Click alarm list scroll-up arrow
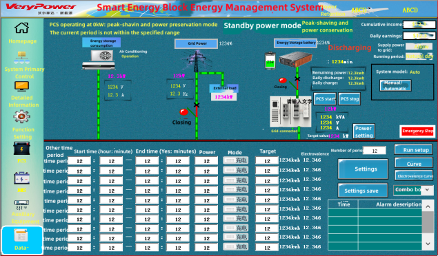 pos(428,206)
